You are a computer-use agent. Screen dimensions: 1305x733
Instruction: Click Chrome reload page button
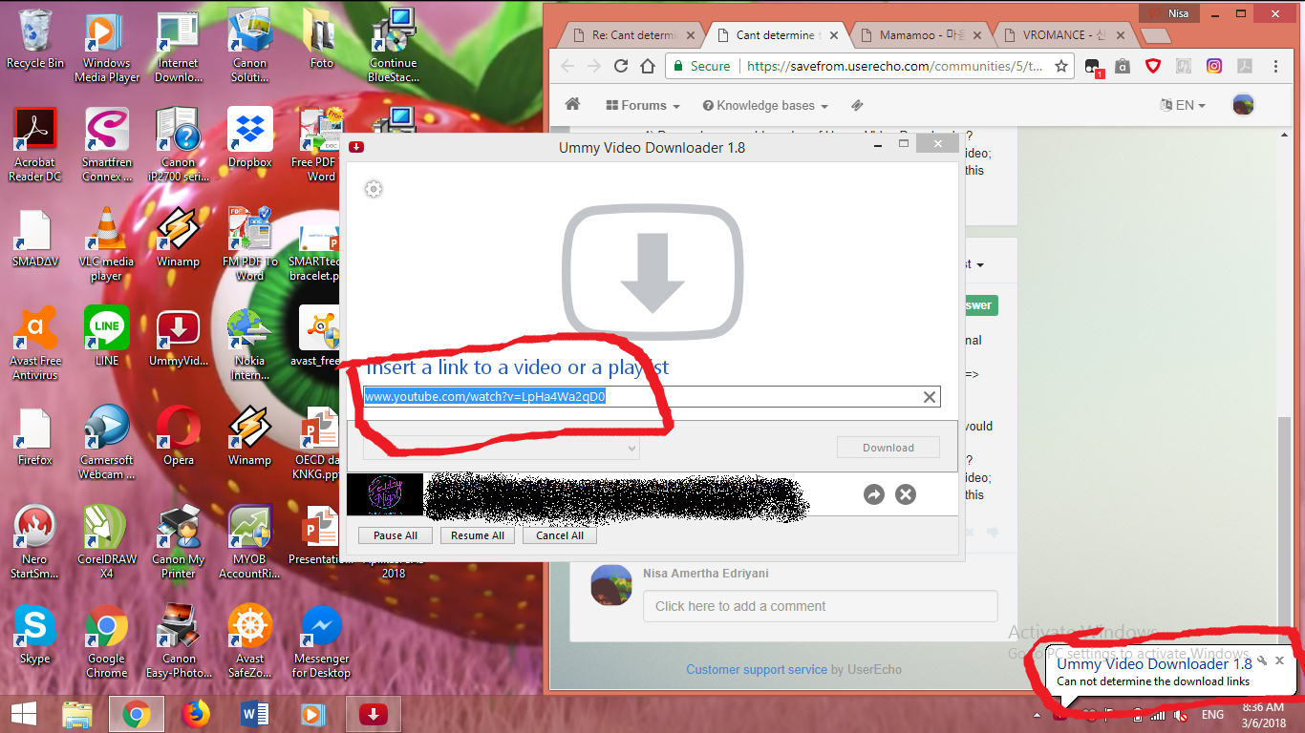(x=621, y=66)
